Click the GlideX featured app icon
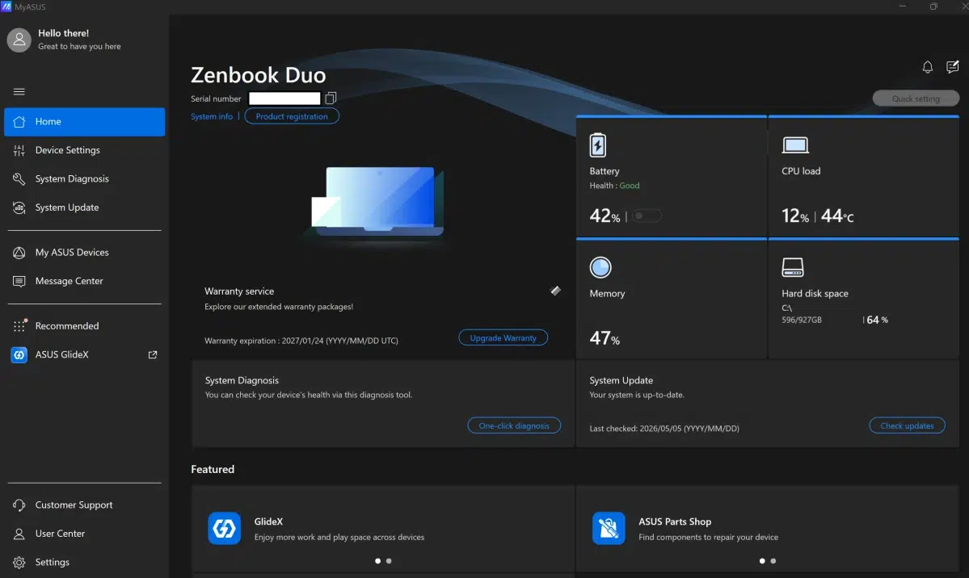This screenshot has width=969, height=578. [x=225, y=529]
